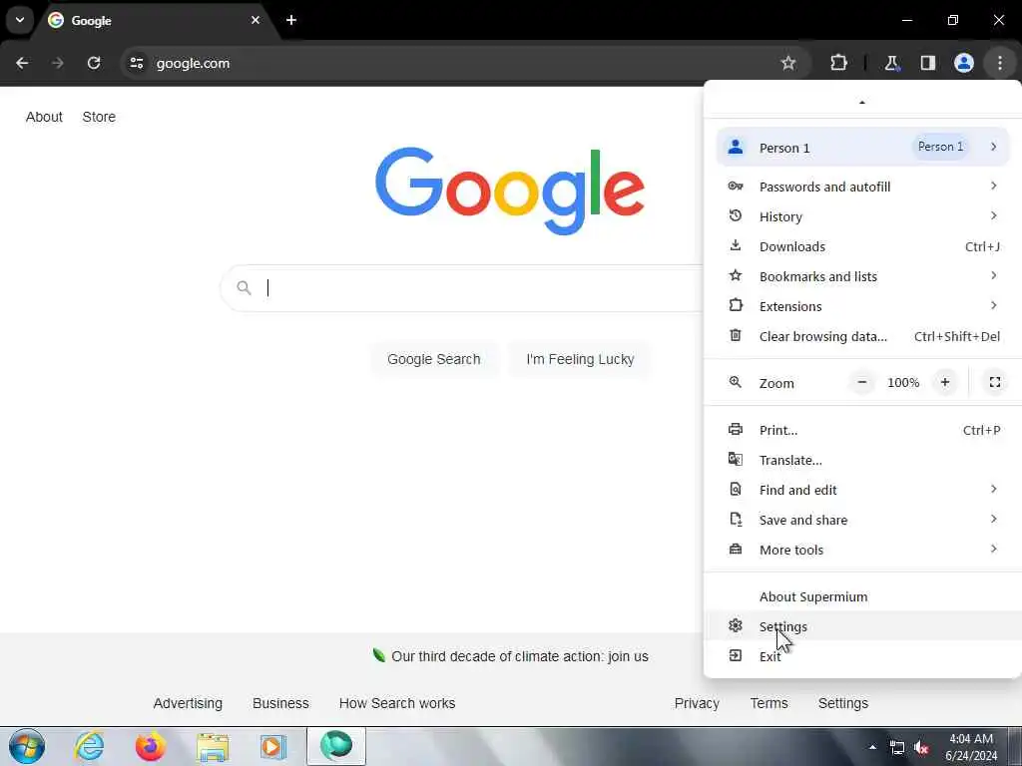This screenshot has height=766, width=1022.
Task: Select Print from the menu
Action: click(863, 431)
